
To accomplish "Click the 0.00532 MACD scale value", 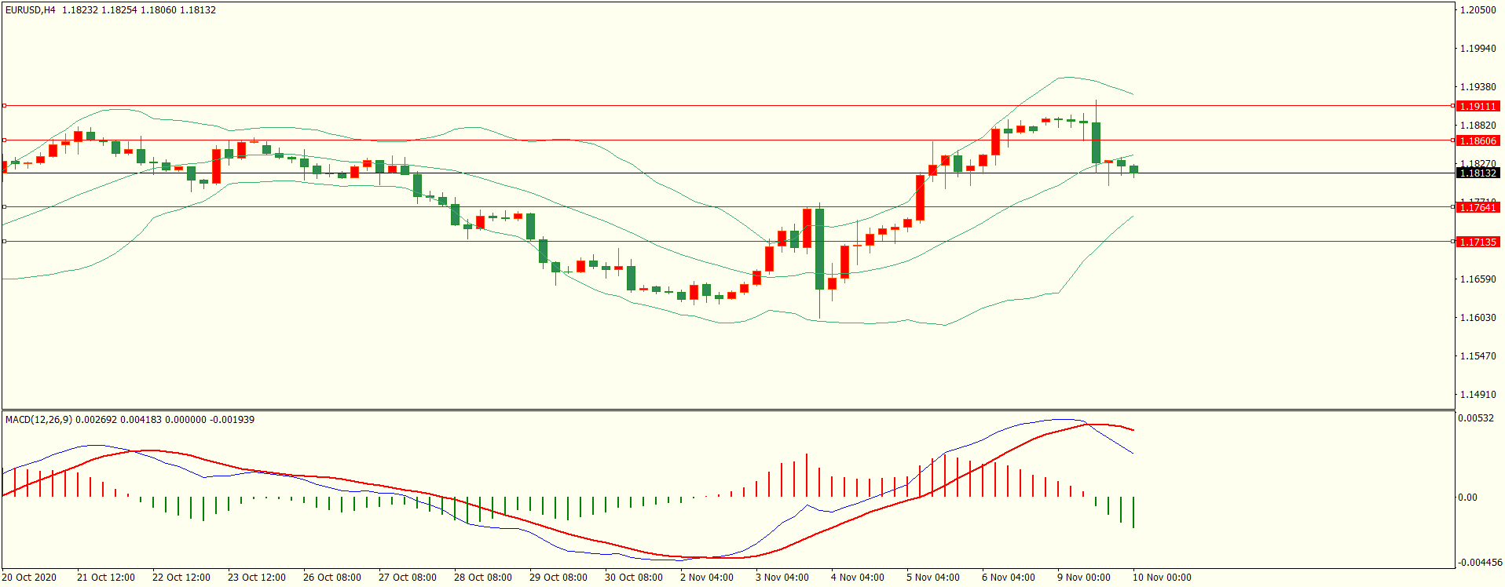I will click(1476, 418).
